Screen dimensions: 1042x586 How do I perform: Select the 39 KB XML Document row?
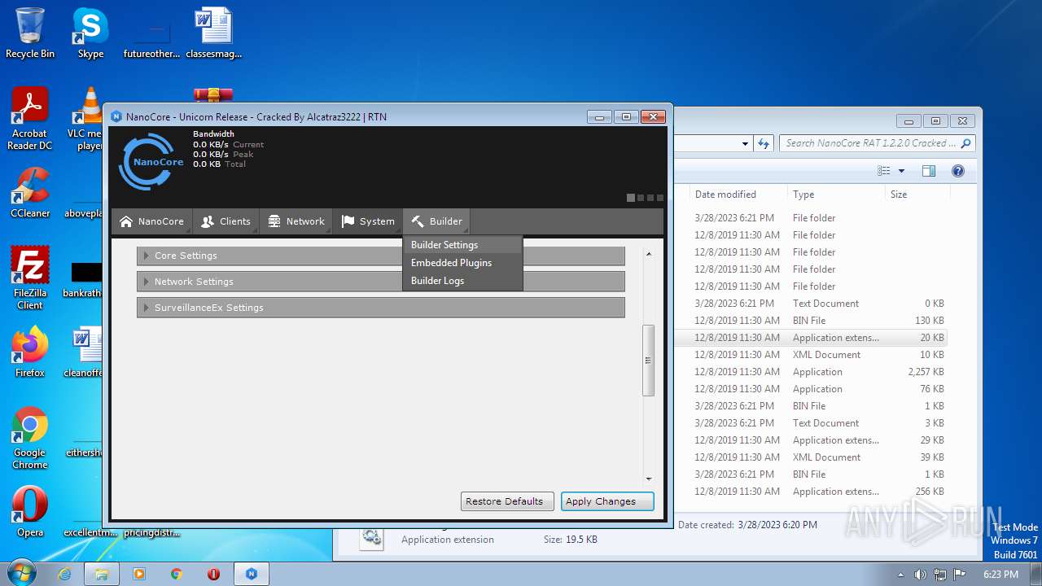click(811, 457)
